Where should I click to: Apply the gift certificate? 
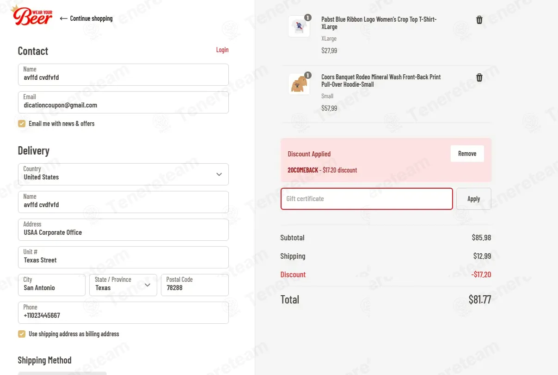474,199
